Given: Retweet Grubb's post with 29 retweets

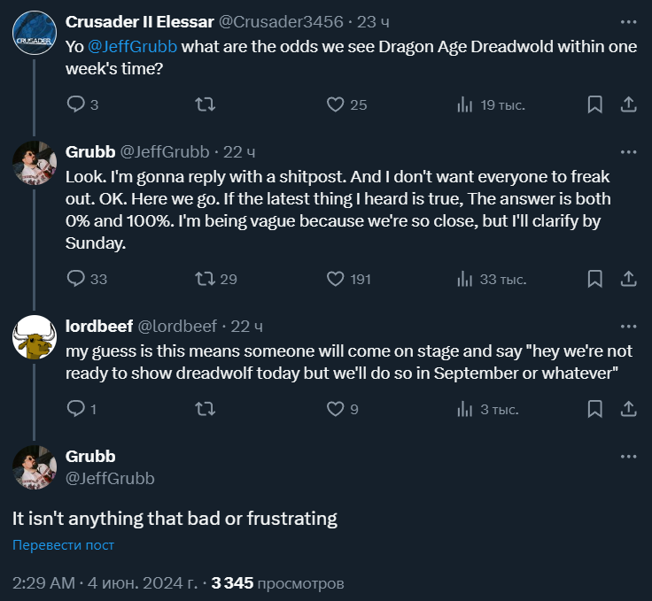Looking at the screenshot, I should (205, 279).
